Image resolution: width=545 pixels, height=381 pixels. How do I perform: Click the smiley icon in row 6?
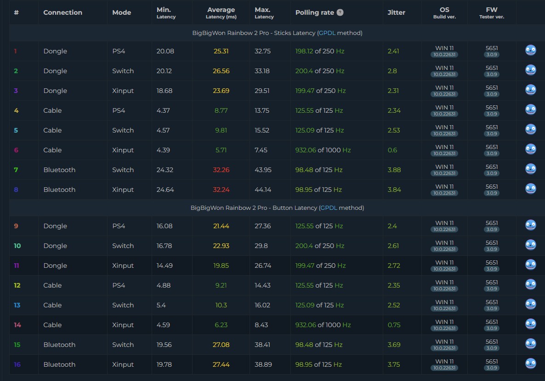(530, 149)
